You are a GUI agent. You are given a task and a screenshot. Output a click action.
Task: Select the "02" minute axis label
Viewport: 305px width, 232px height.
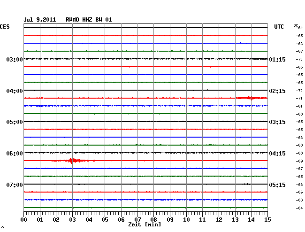56,220
